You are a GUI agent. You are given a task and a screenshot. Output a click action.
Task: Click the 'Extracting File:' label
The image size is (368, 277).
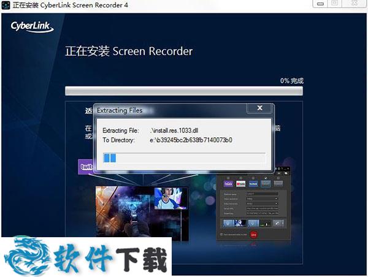pyautogui.click(x=121, y=131)
